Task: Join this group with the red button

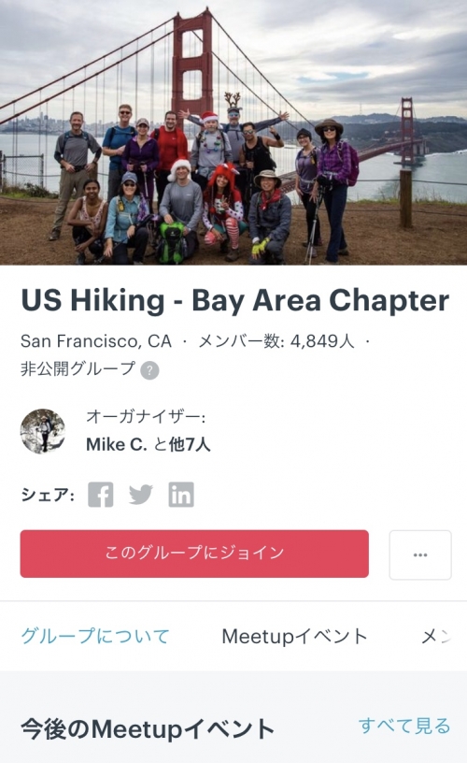Action: 194,554
